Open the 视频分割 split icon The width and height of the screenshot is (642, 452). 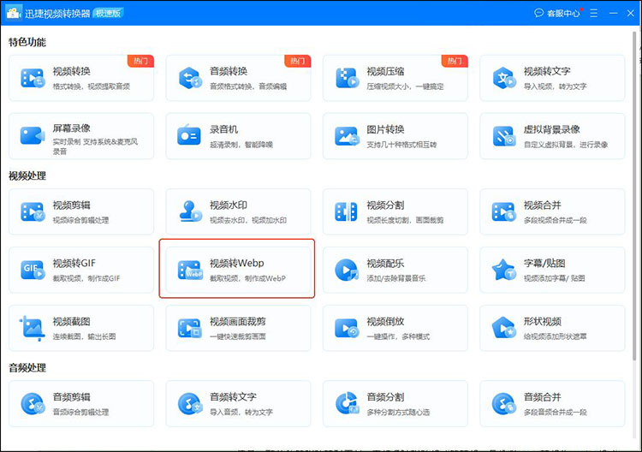coord(347,211)
